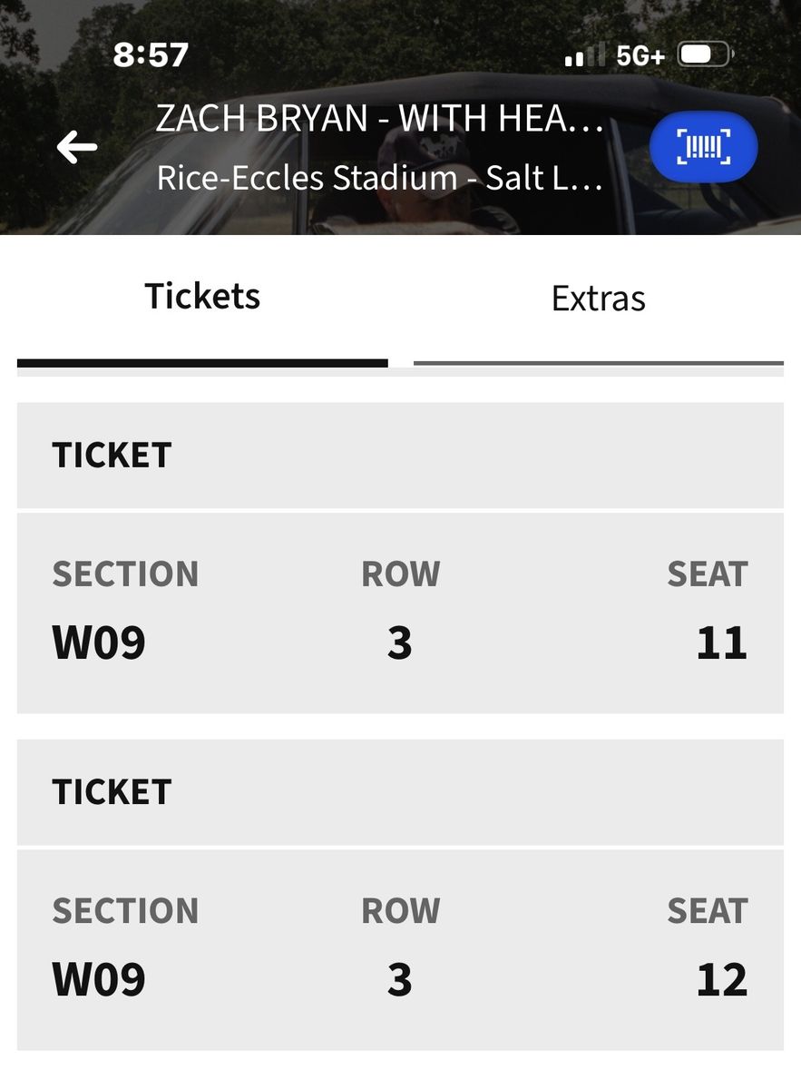Tap the cellular signal bars icon
Image resolution: width=801 pixels, height=1089 pixels.
click(584, 57)
